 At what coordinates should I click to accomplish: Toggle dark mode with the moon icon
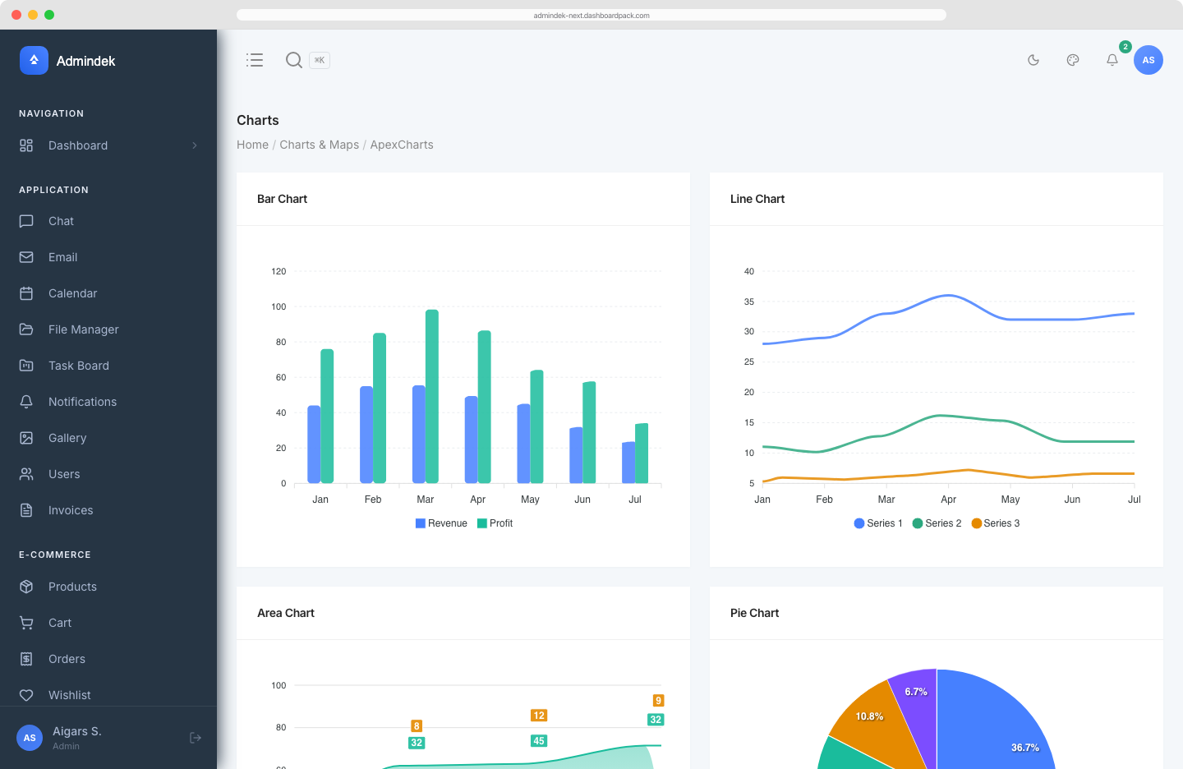[x=1033, y=60]
